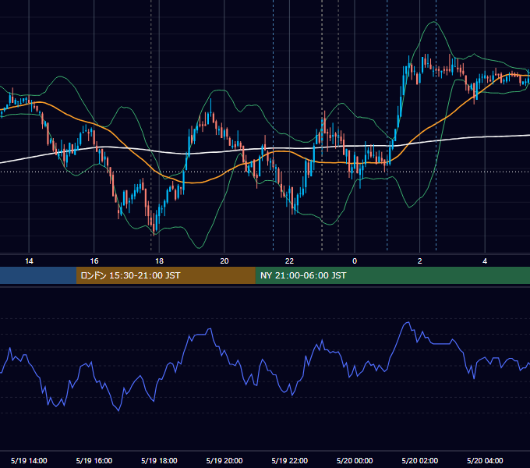This screenshot has width=530, height=468.
Task: Click the 16 hour label on price chart axis
Action: click(x=94, y=261)
